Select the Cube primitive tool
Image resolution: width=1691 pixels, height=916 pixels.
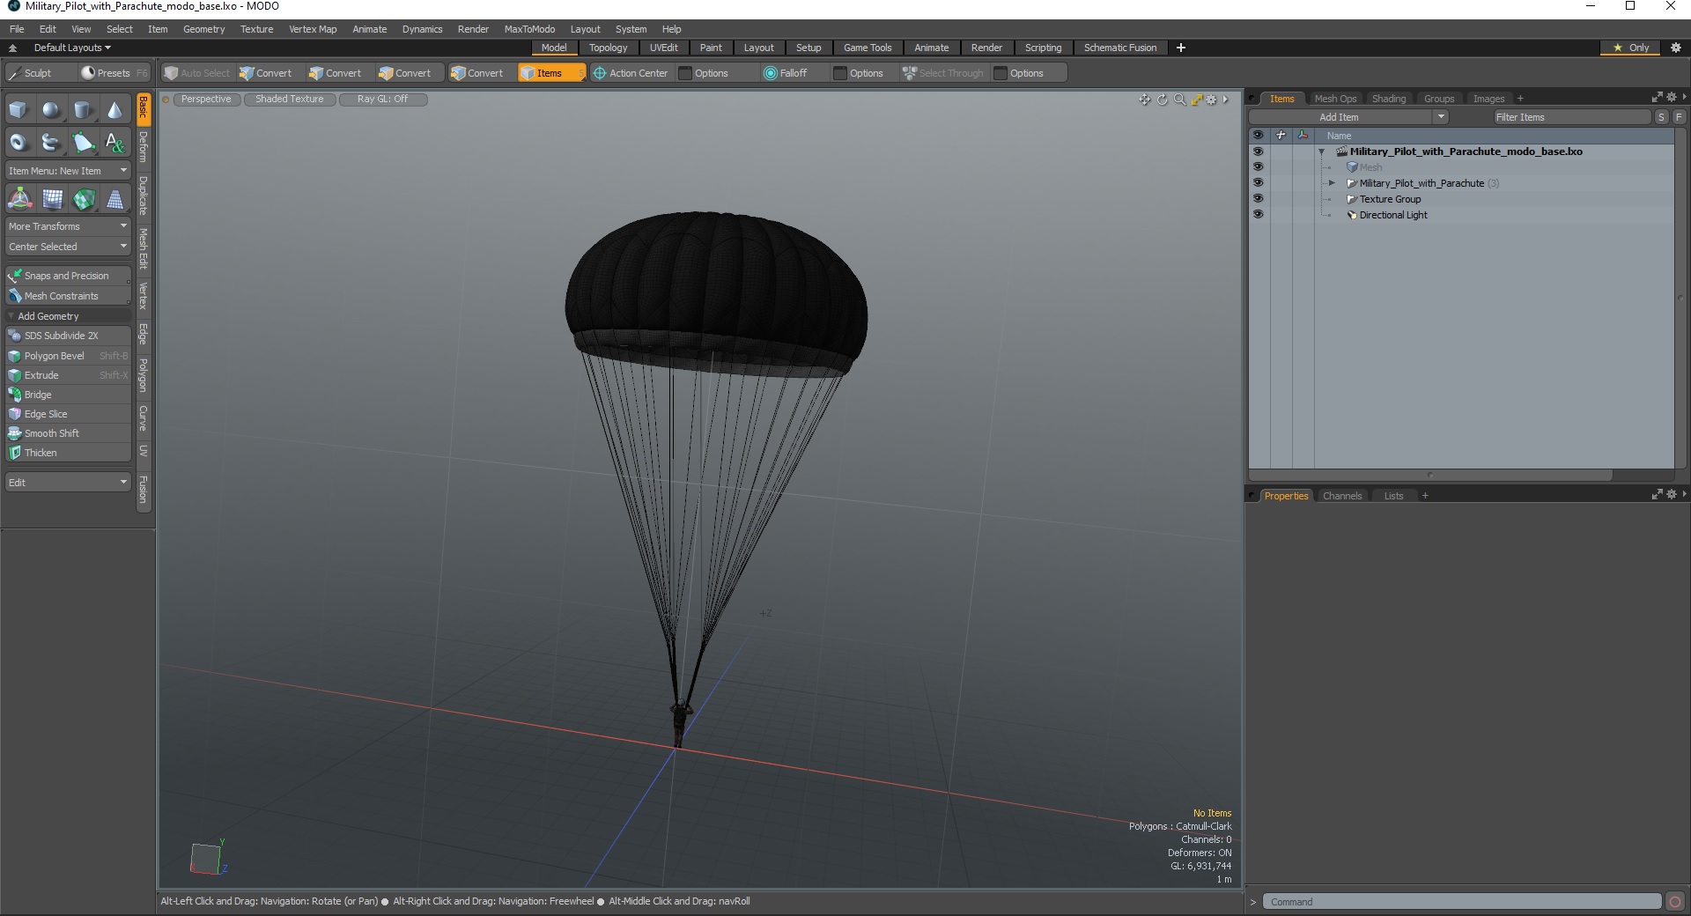[x=18, y=110]
